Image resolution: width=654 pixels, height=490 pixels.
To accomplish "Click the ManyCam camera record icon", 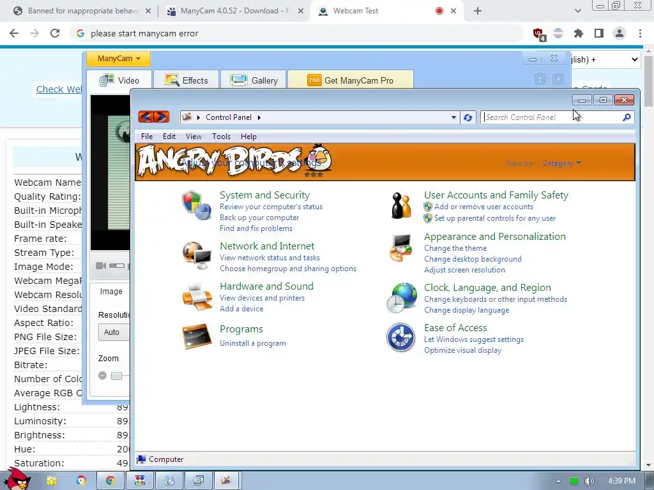I will tap(100, 265).
